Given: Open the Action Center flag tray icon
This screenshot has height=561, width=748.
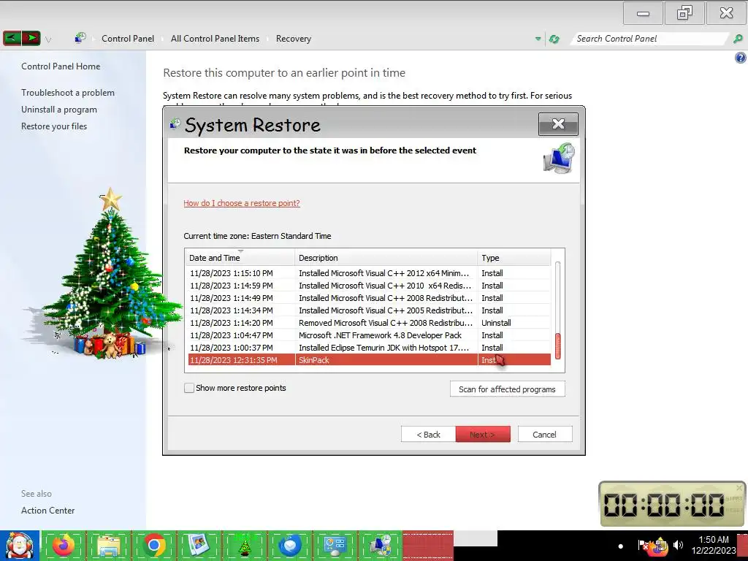Looking at the screenshot, I should [x=643, y=545].
